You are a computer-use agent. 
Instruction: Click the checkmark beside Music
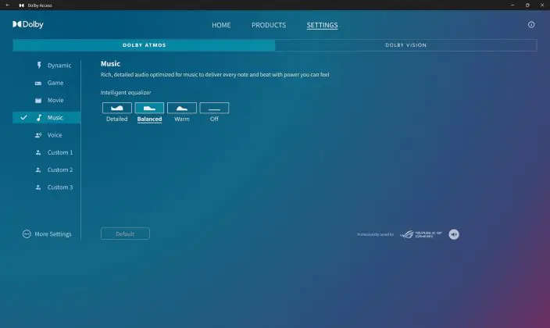pyautogui.click(x=23, y=117)
